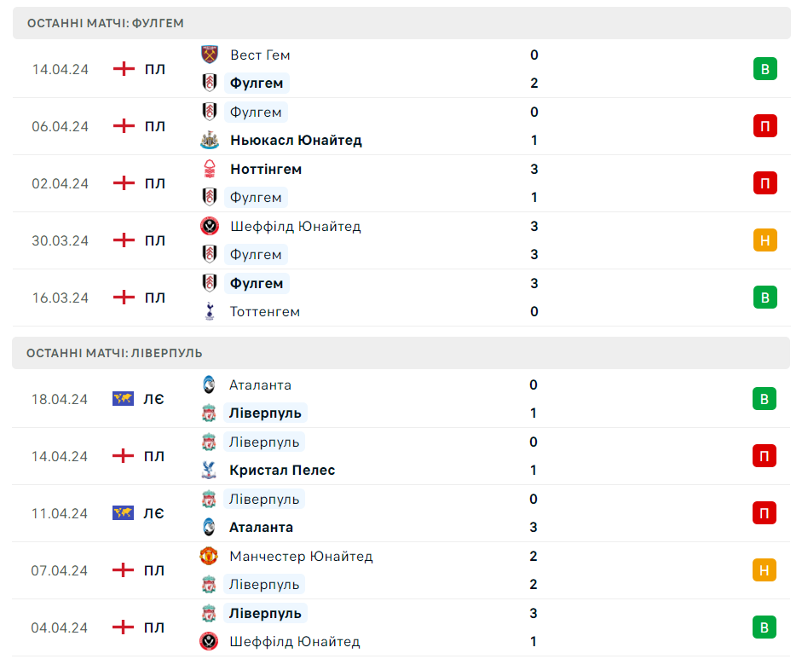Click the Tottenham club crest
This screenshot has height=659, width=802.
click(209, 311)
